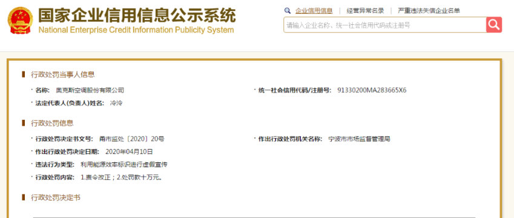This screenshot has width=514, height=218.
Task: Select decision number 甬市监处〔2020〕20号
Action: (x=131, y=139)
